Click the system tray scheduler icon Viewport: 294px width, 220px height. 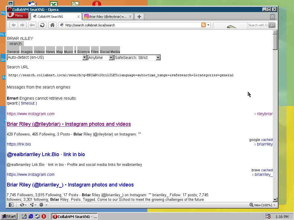[268, 217]
